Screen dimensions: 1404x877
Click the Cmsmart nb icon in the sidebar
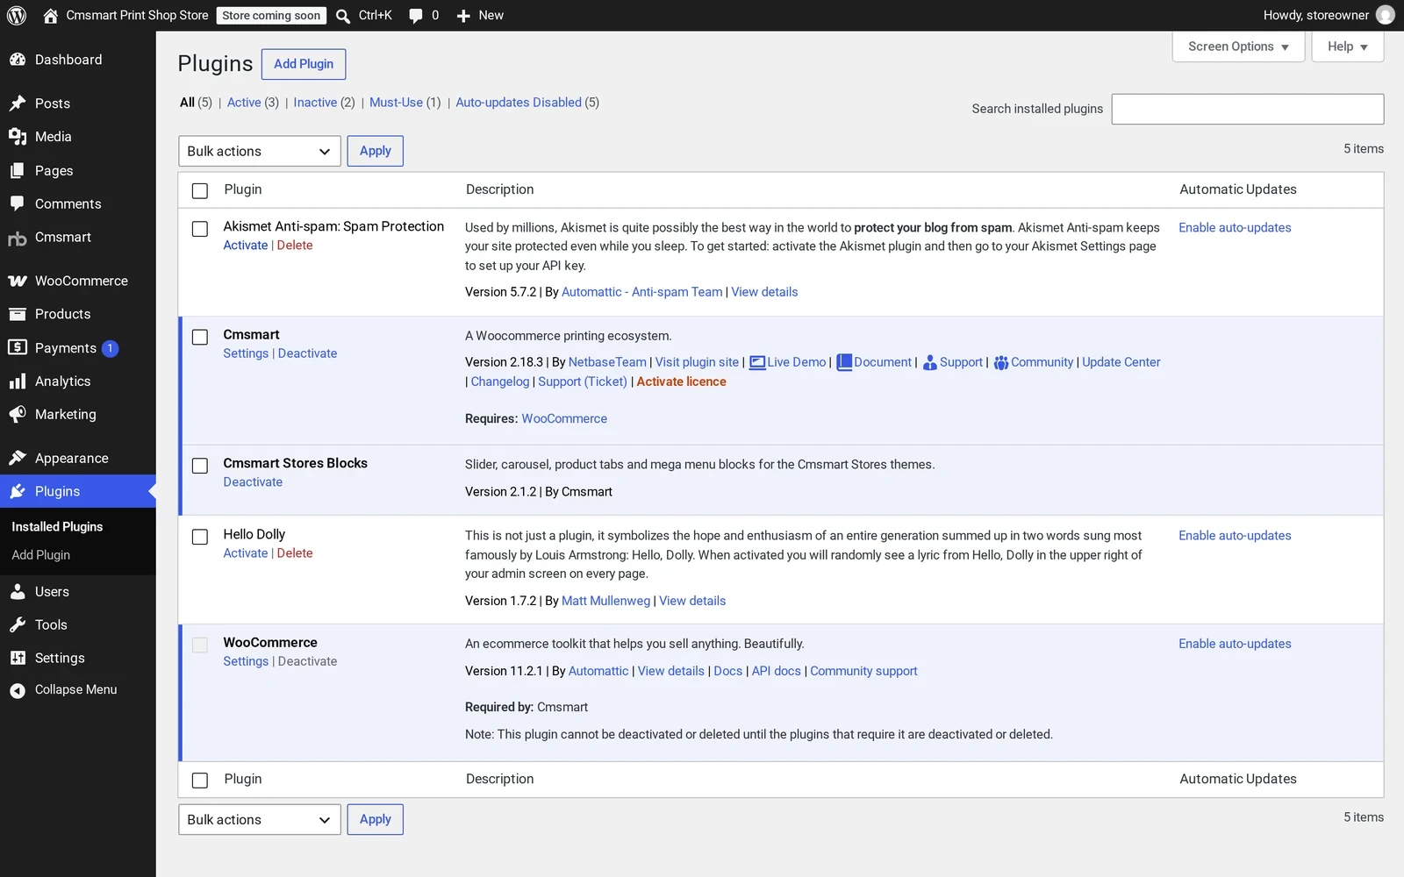pyautogui.click(x=18, y=238)
